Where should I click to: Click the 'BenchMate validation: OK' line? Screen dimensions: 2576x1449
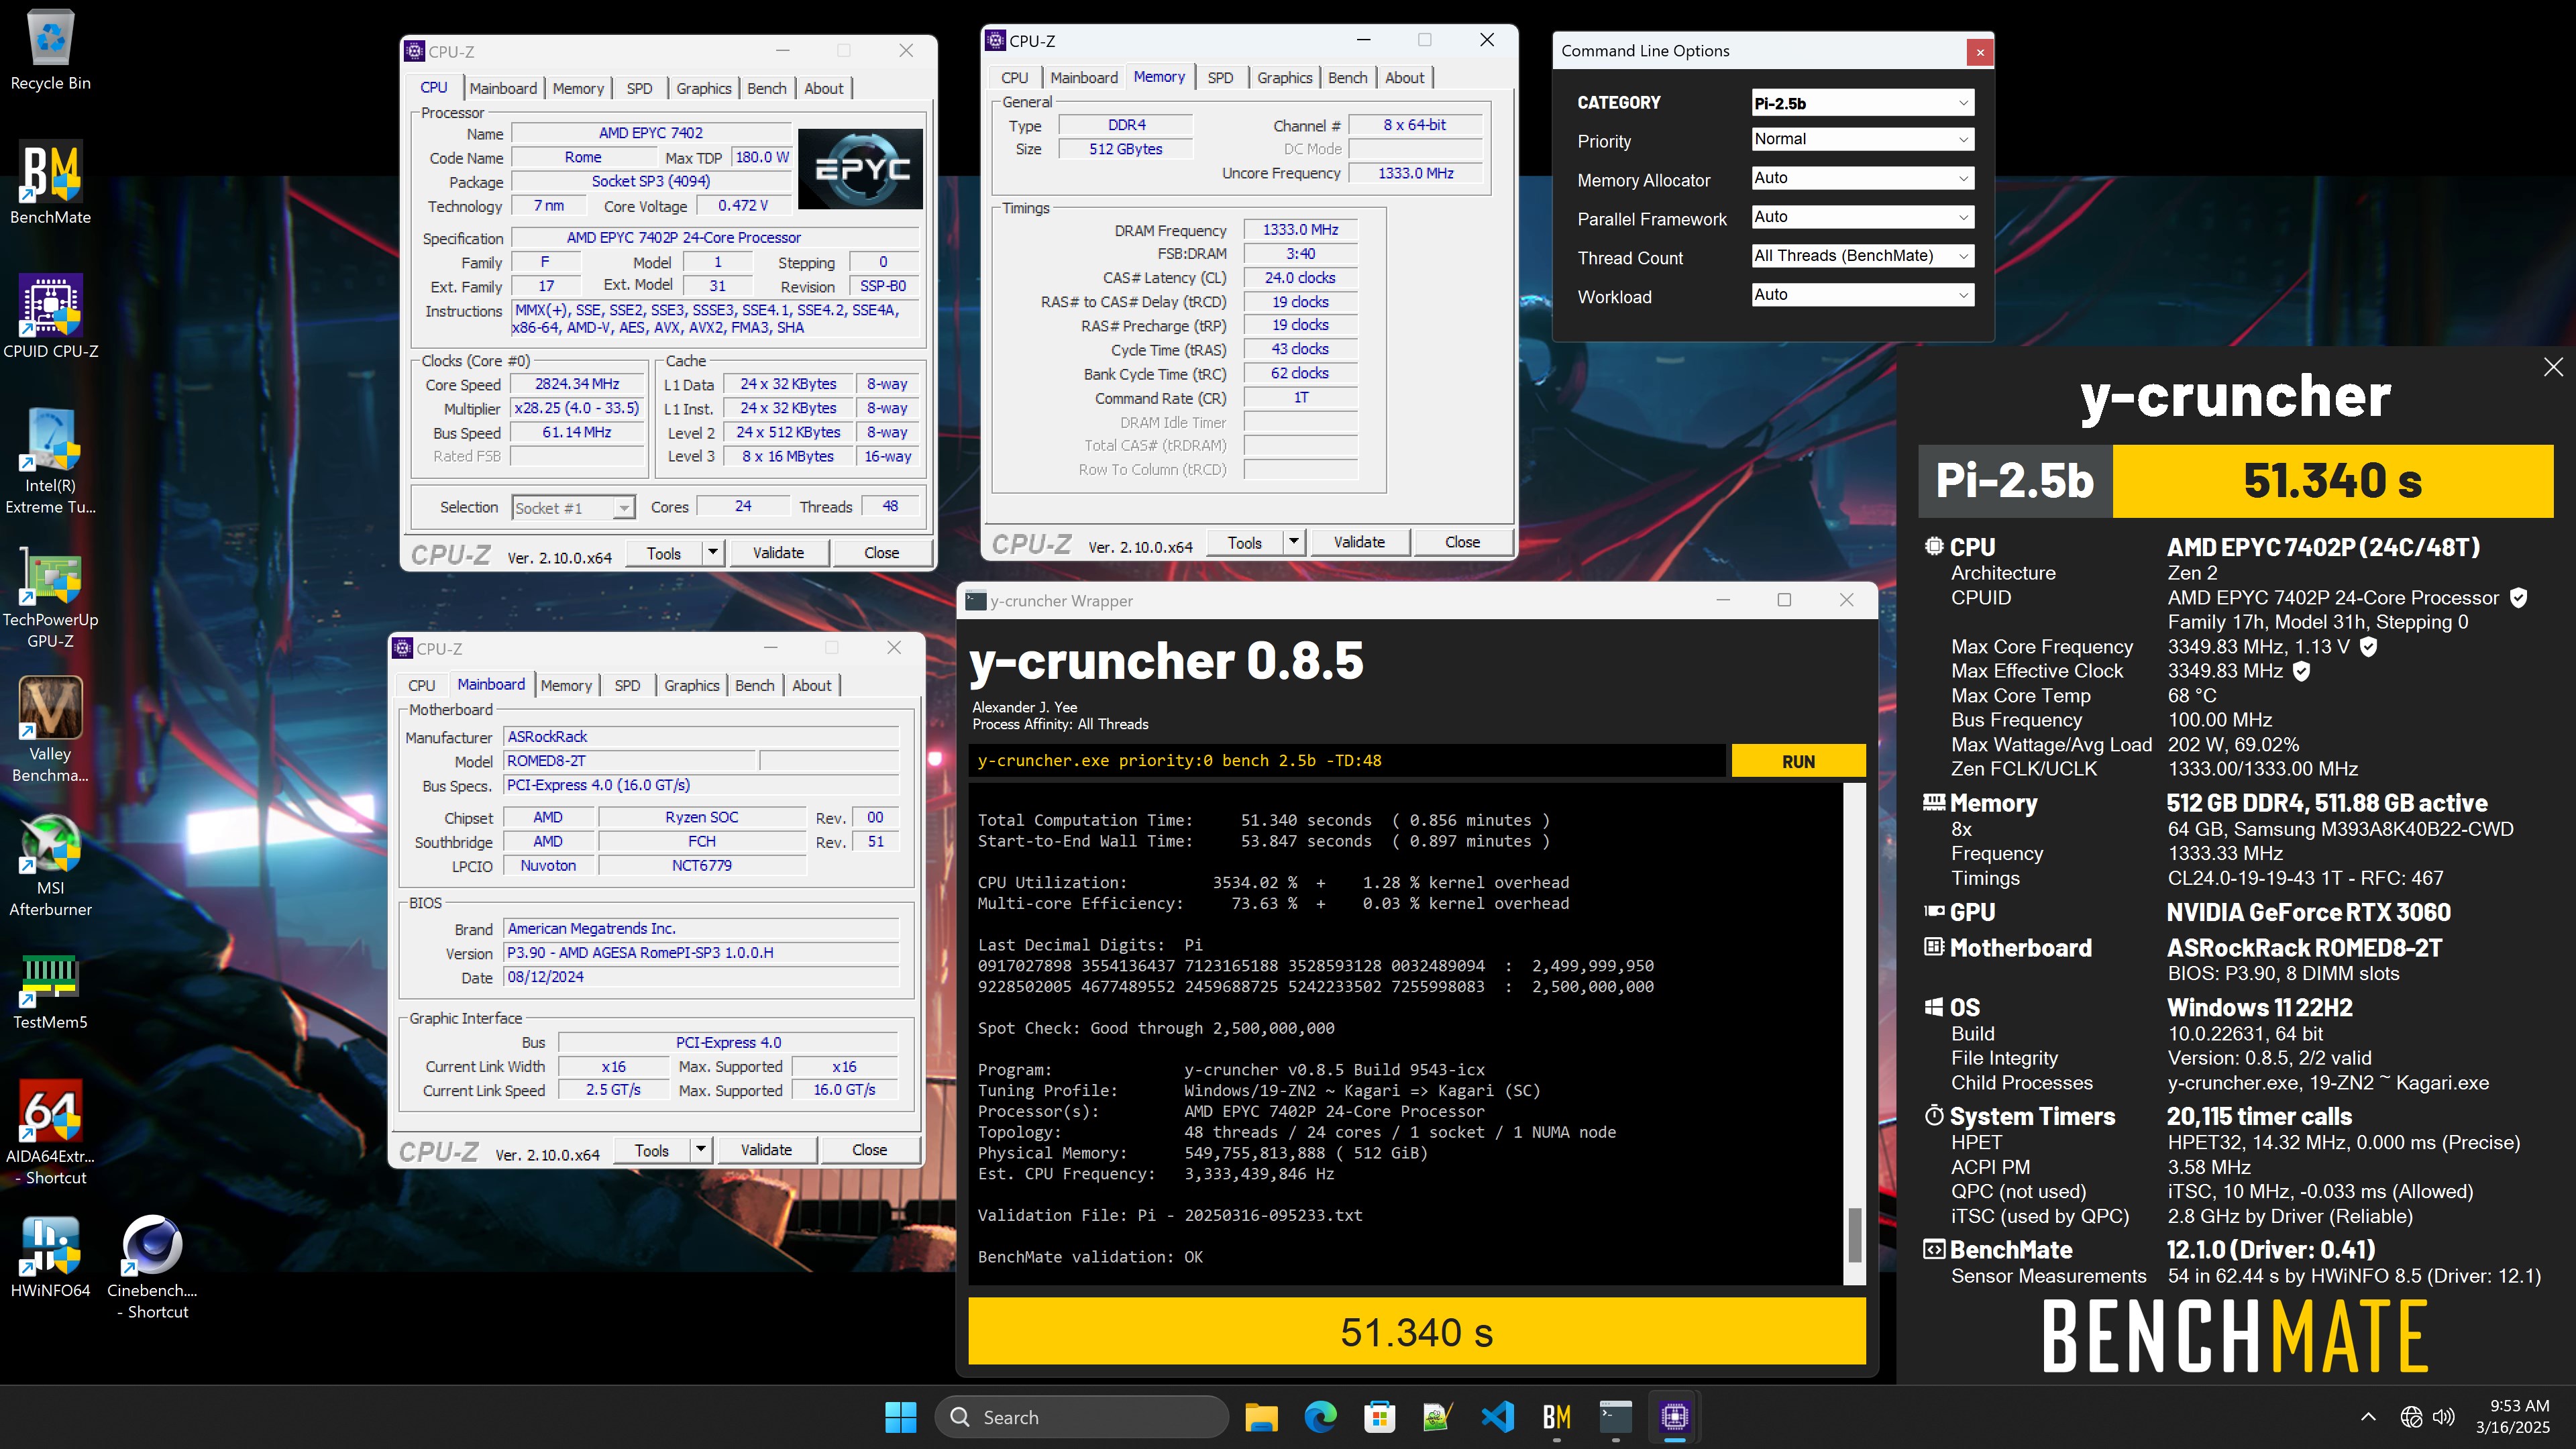pyautogui.click(x=1090, y=1257)
